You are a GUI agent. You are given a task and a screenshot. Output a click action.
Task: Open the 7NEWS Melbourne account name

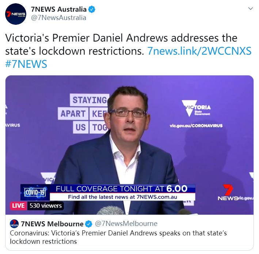pyautogui.click(x=52, y=224)
